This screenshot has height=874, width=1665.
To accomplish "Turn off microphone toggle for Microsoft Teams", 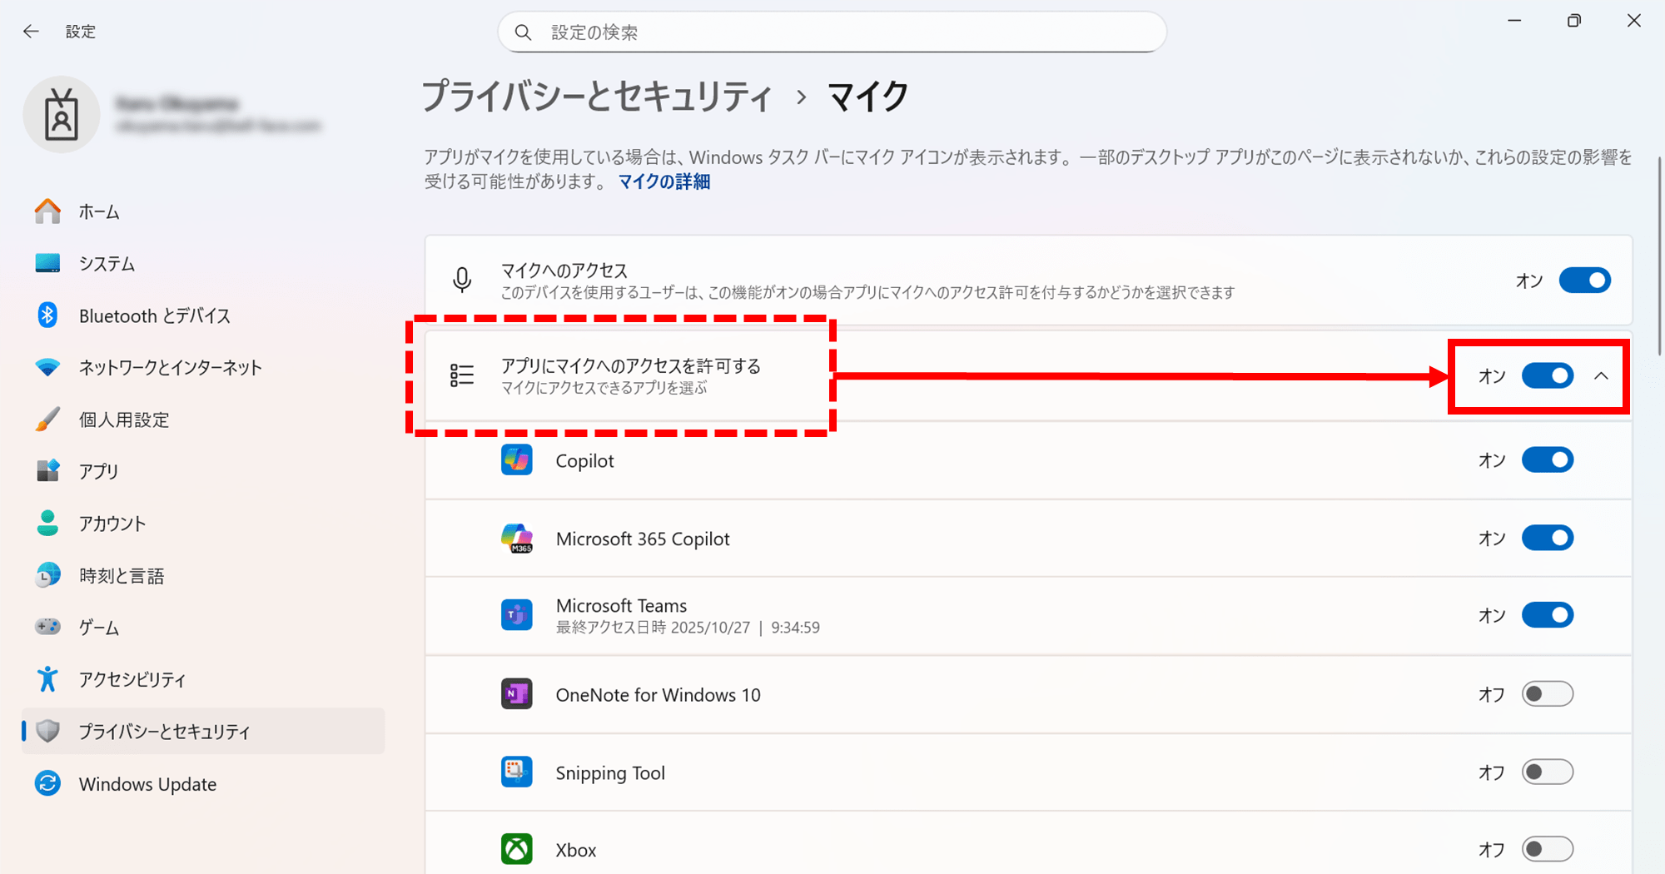I will click(x=1547, y=615).
